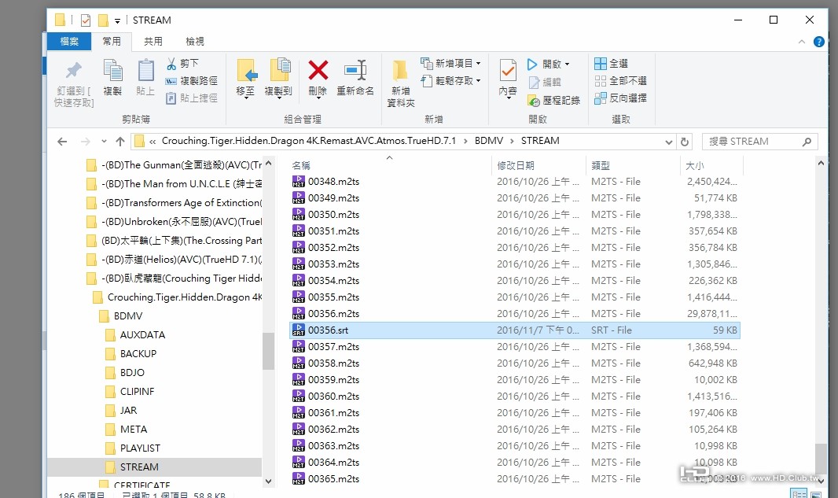Open the recent locations dropdown arrow

(x=104, y=142)
